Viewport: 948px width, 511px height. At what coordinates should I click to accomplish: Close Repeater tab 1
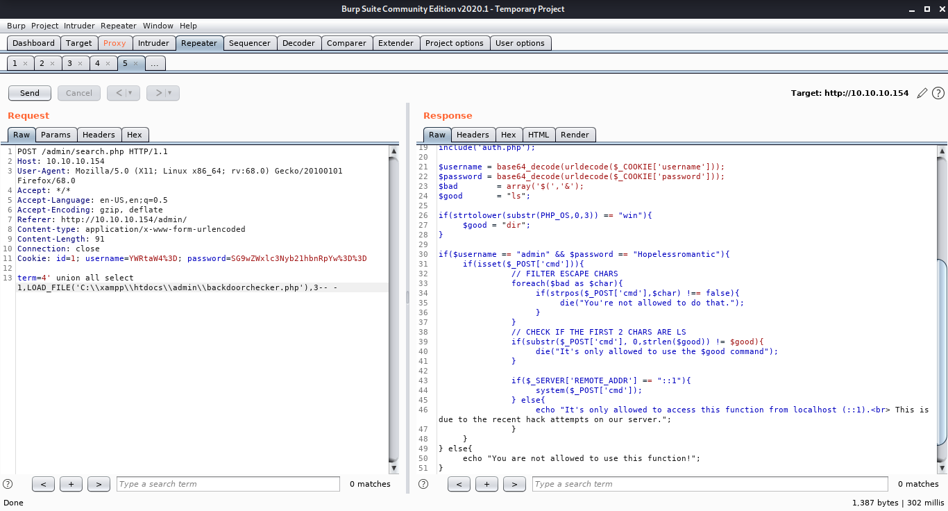25,63
